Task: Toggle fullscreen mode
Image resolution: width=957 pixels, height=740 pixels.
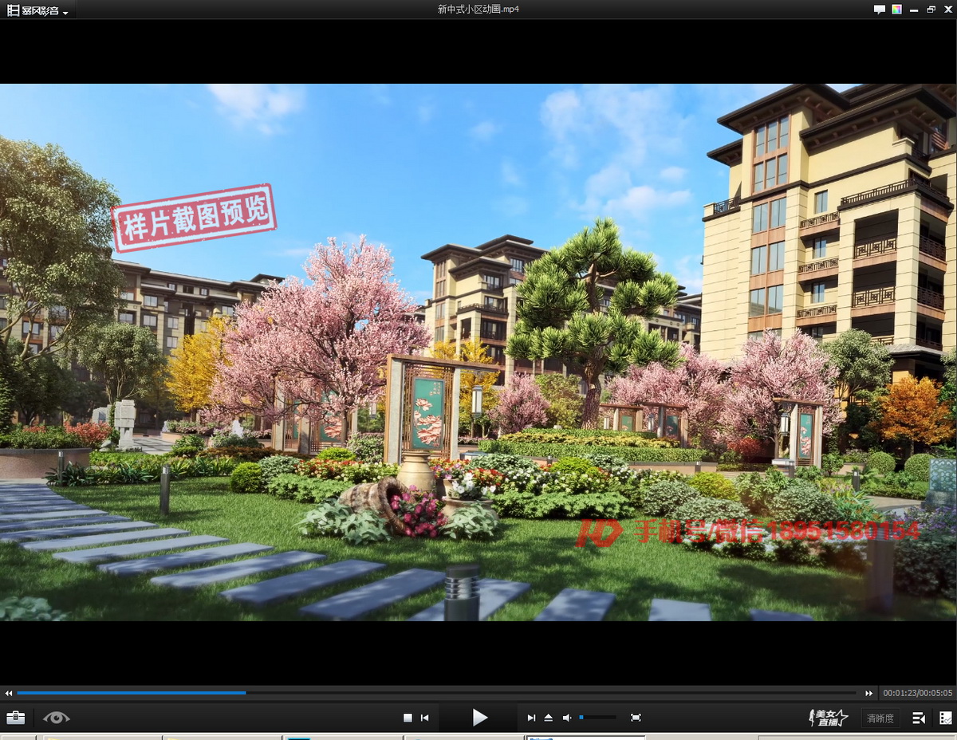Action: click(x=636, y=718)
